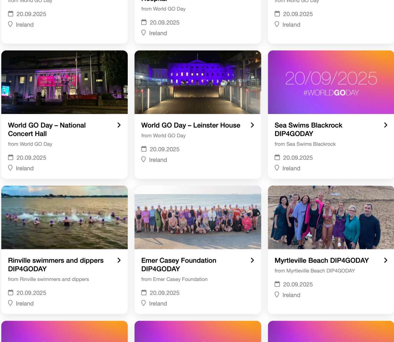Click the #WORLDGODAY gradient banner image
The height and width of the screenshot is (342, 394).
(x=331, y=82)
